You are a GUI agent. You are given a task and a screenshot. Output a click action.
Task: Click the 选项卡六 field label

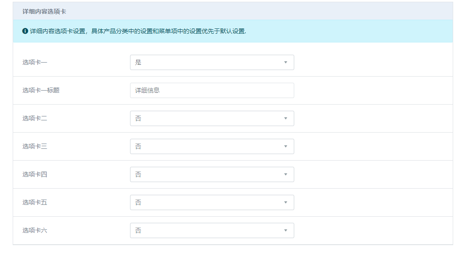point(35,231)
